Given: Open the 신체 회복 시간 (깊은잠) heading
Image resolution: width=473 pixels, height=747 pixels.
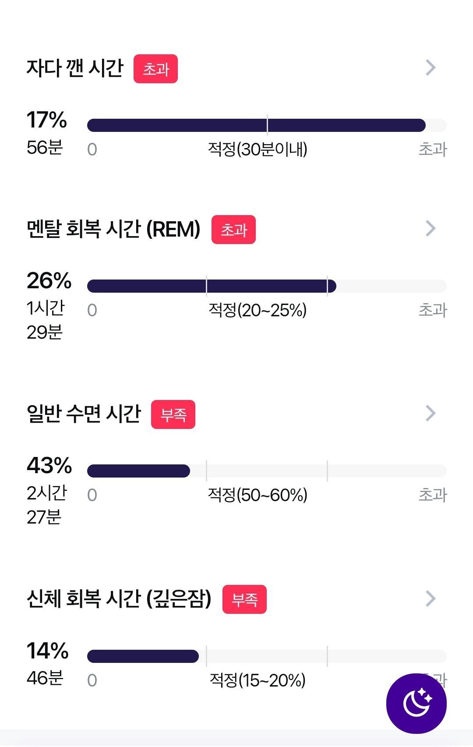Looking at the screenshot, I should point(119,599).
